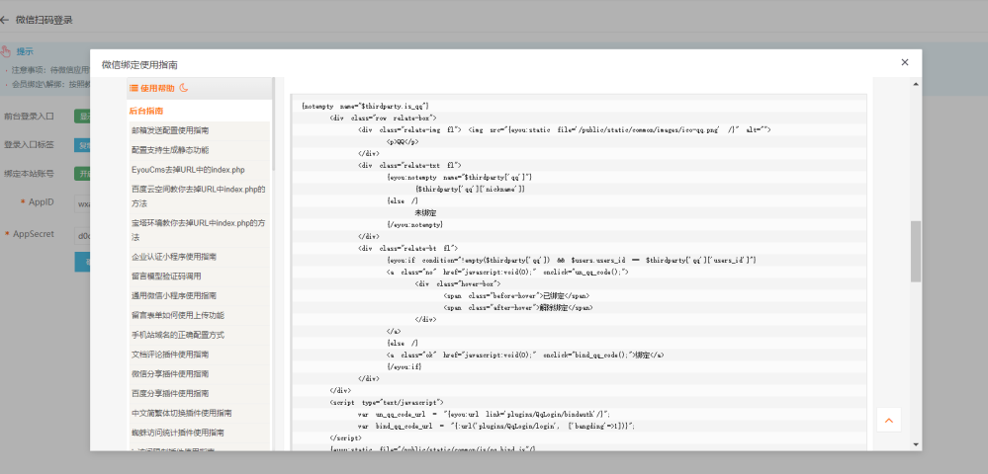Toggle the moon night-mode icon
This screenshot has height=474, width=988.
click(184, 88)
